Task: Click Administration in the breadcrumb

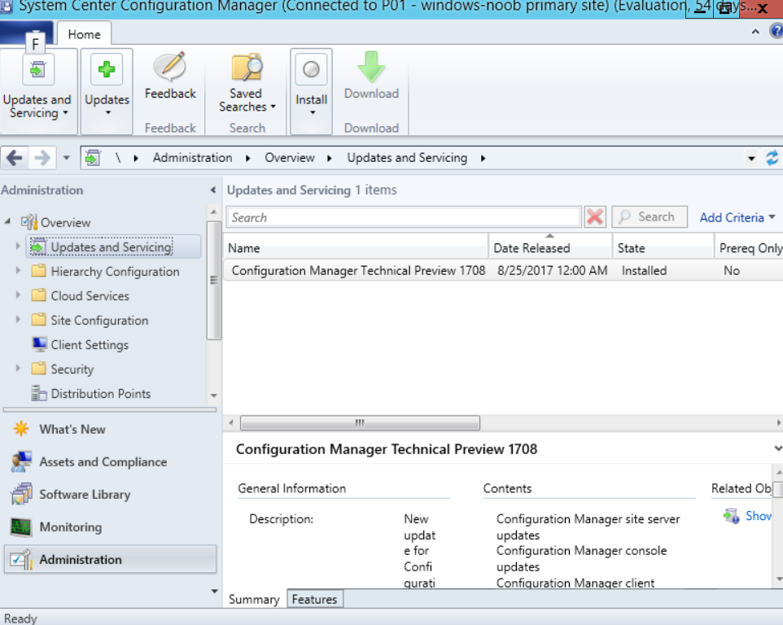Action: tap(192, 158)
